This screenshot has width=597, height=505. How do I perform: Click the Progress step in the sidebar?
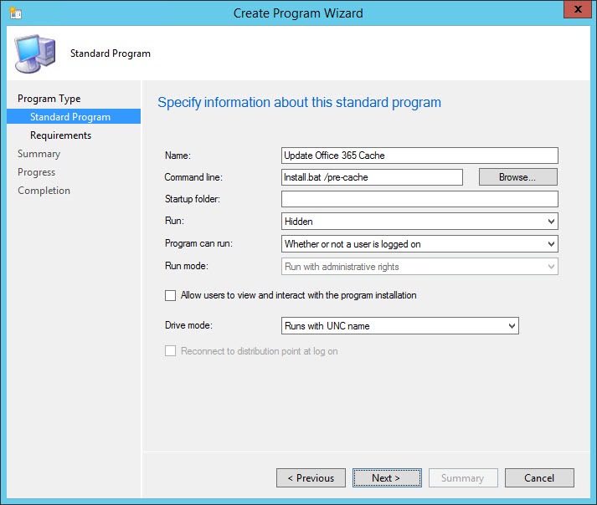pyautogui.click(x=37, y=172)
